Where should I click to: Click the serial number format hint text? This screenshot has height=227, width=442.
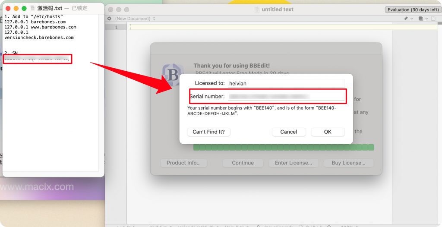pos(262,111)
